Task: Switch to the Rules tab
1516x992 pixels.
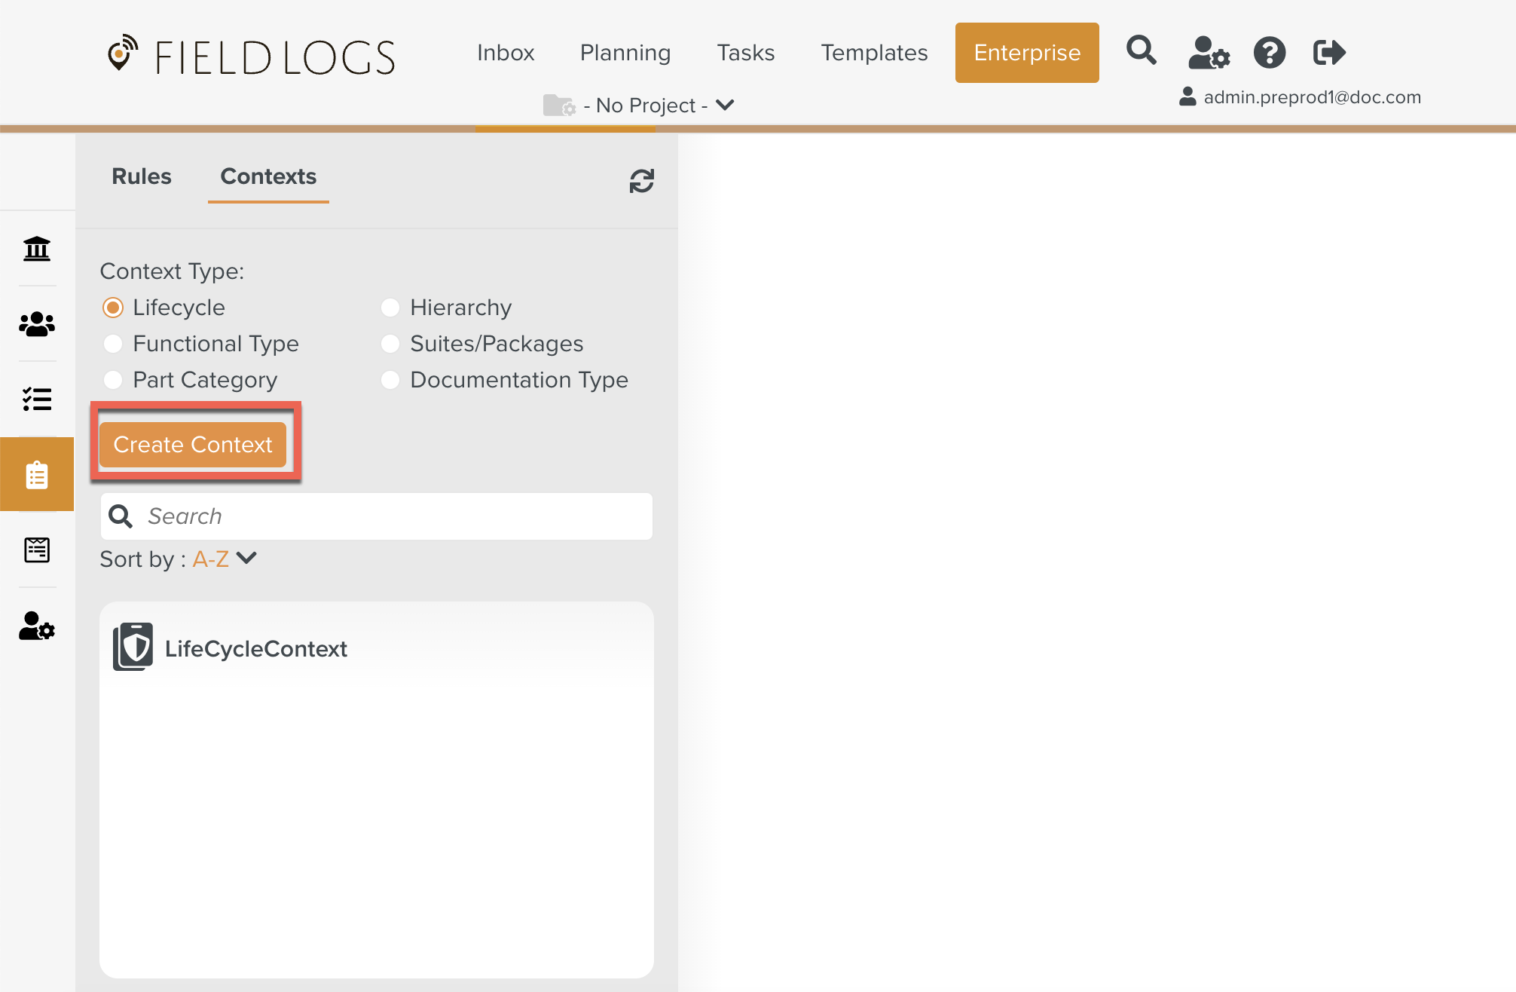Action: [142, 176]
